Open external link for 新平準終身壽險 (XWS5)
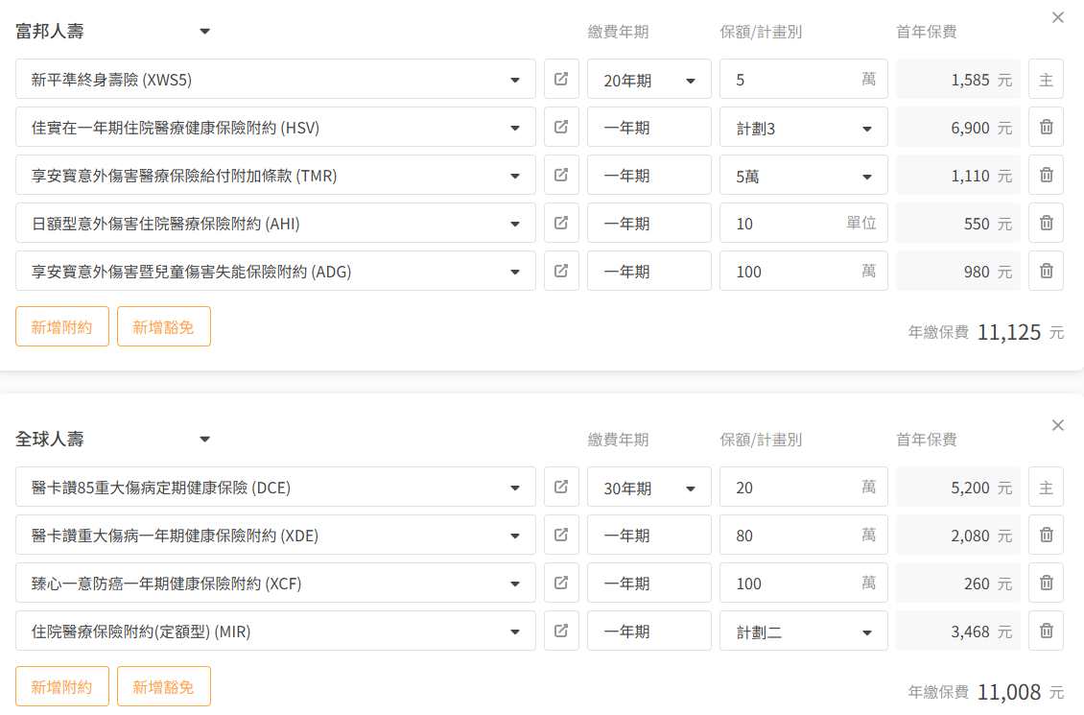The image size is (1084, 715). (561, 80)
